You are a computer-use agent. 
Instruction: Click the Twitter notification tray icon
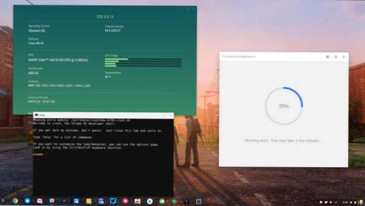326,202
